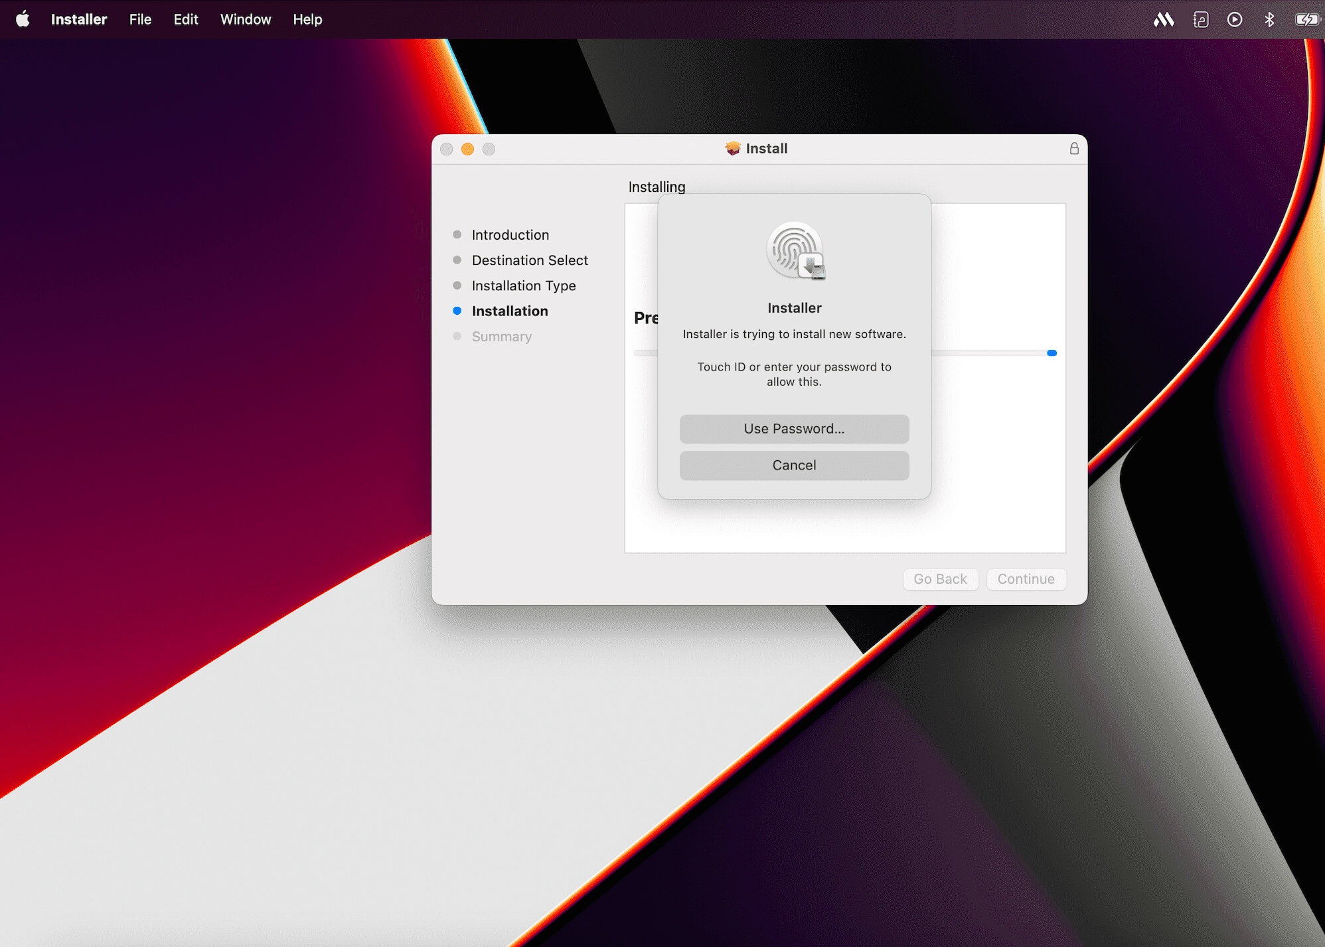Click the M-shaped app icon in the menu bar
Screen dimensions: 1325x947
pos(1164,19)
